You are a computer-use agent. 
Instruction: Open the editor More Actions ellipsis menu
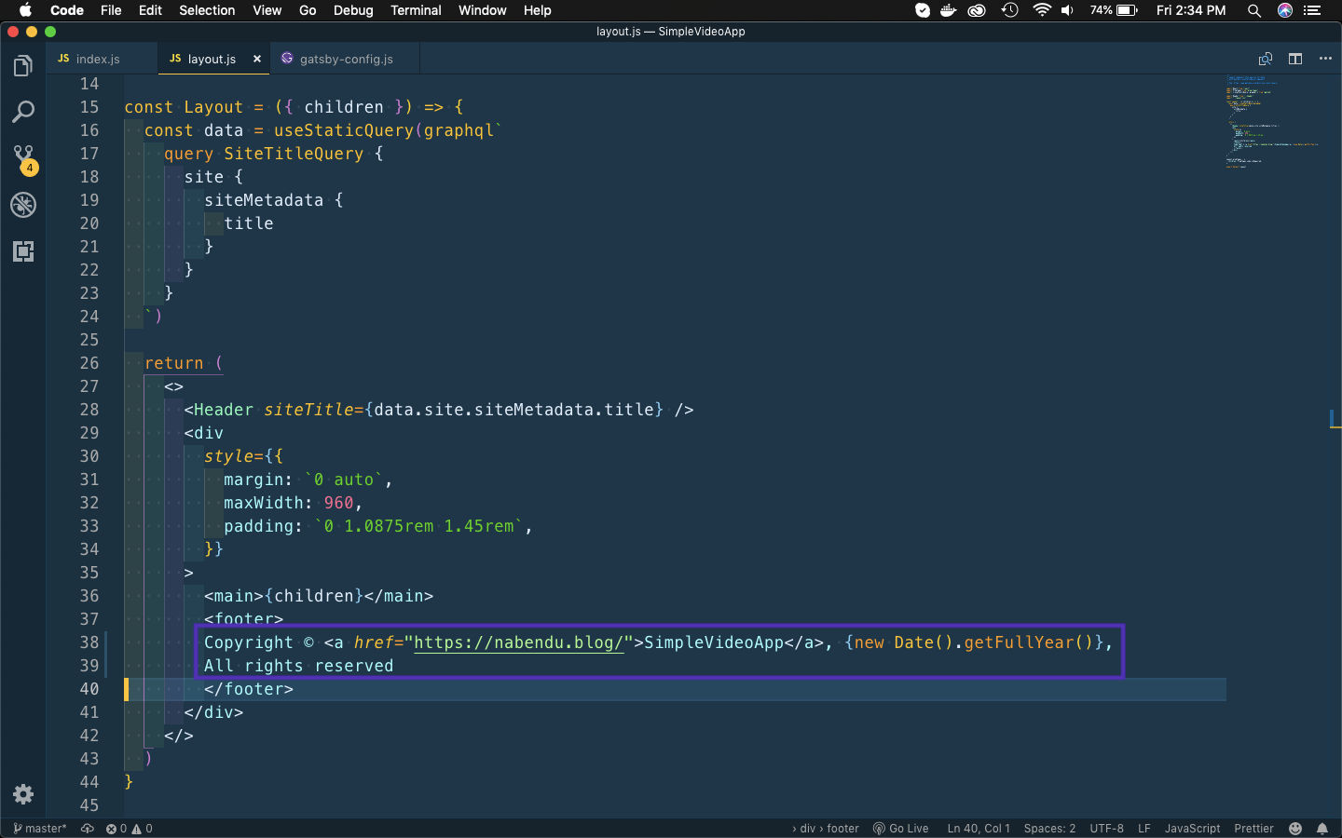coord(1325,59)
